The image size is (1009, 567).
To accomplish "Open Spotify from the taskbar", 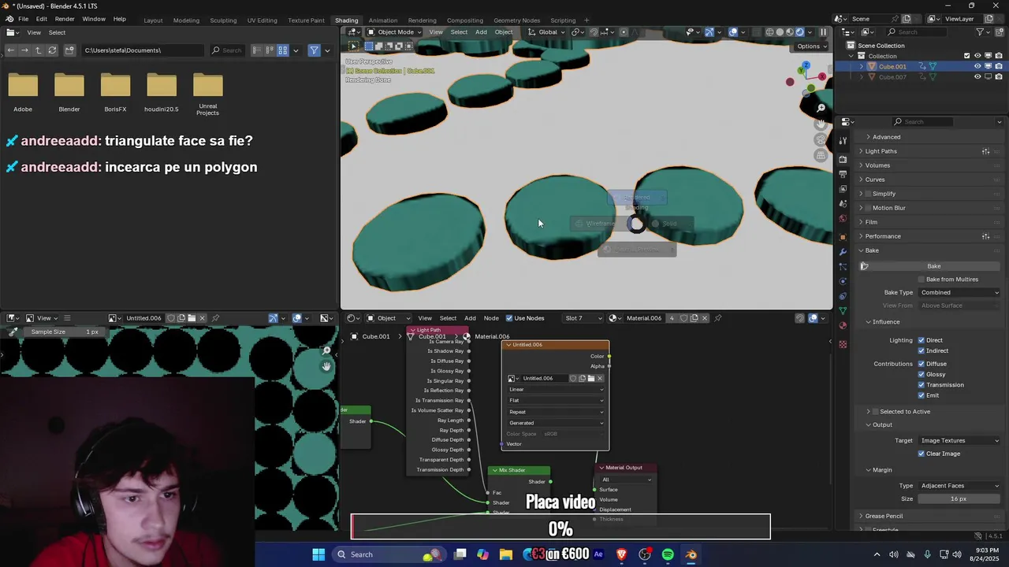I will (668, 554).
